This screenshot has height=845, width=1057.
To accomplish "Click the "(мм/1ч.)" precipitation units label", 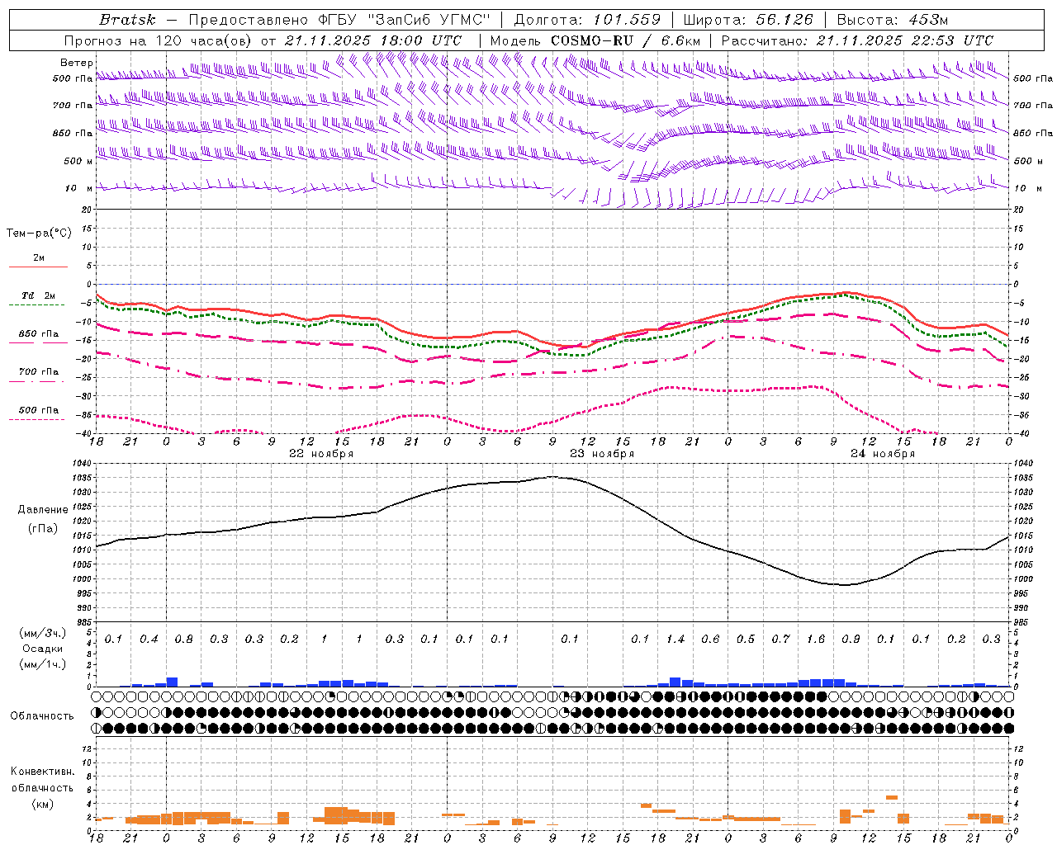I will click(x=43, y=664).
